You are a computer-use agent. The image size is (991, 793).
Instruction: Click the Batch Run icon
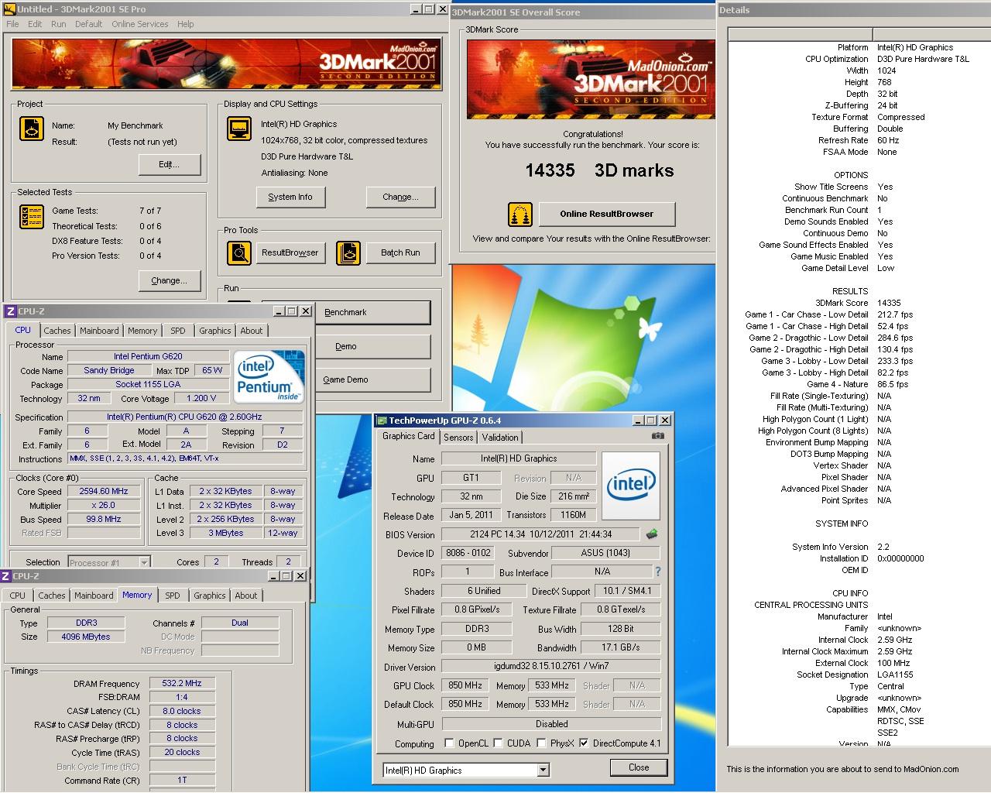tap(348, 252)
